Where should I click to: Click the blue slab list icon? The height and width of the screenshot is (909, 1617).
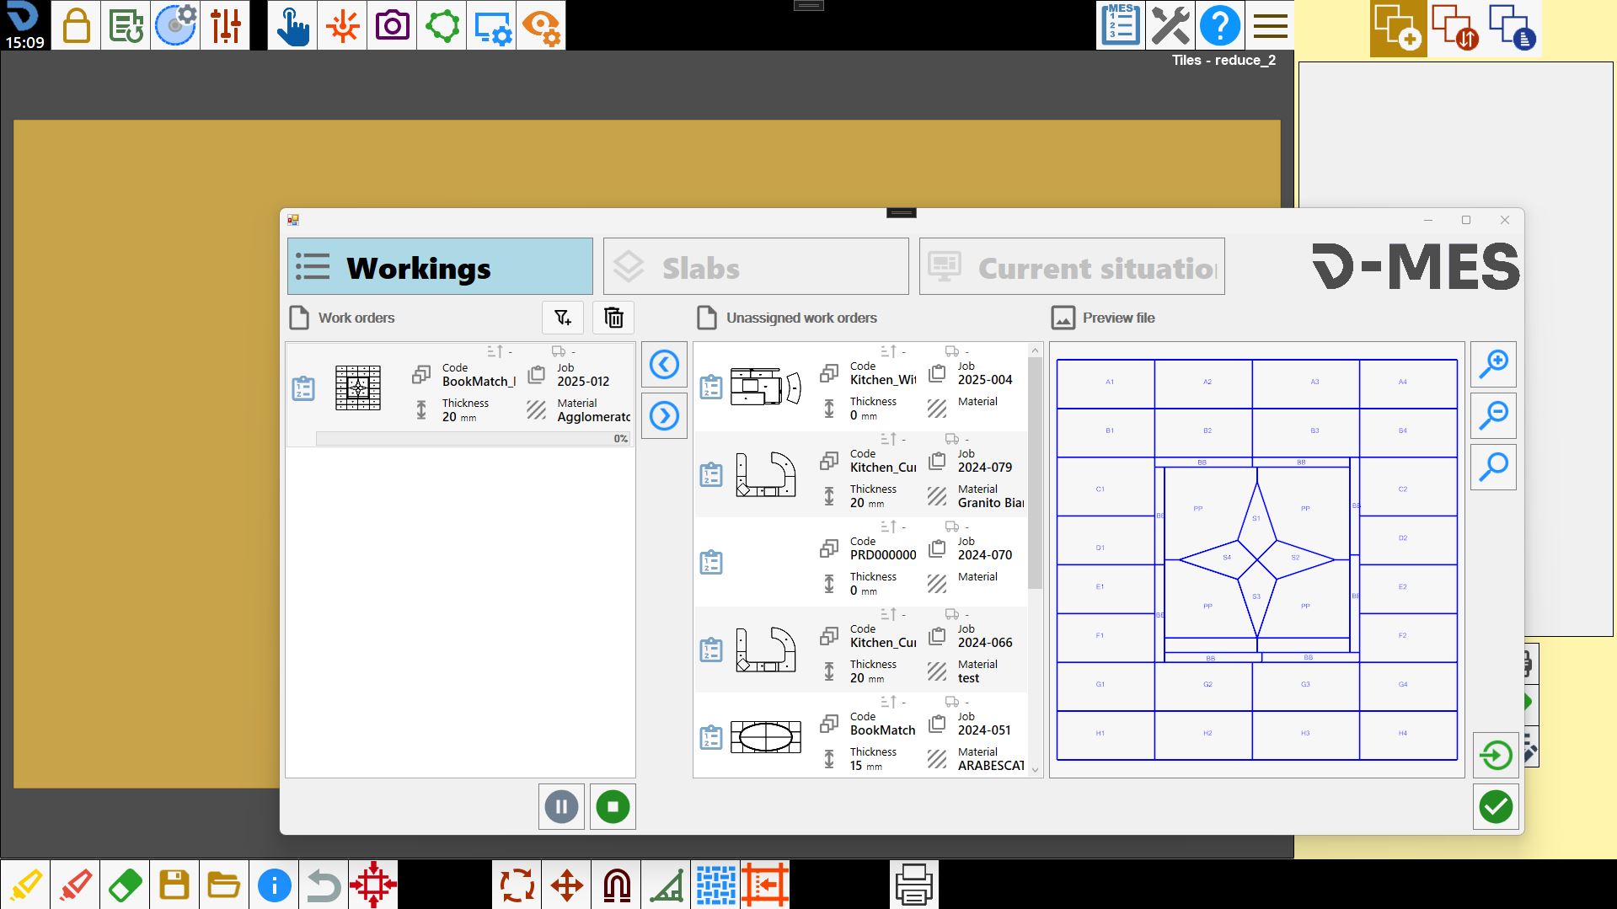click(1513, 28)
